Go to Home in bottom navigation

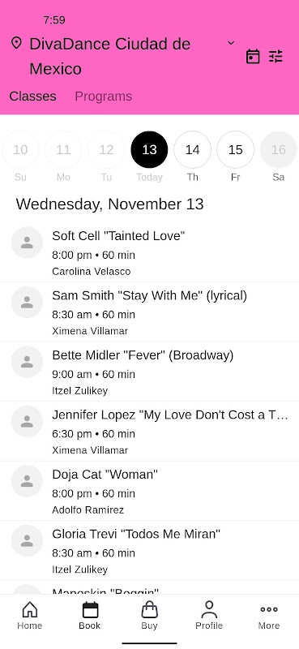(30, 616)
